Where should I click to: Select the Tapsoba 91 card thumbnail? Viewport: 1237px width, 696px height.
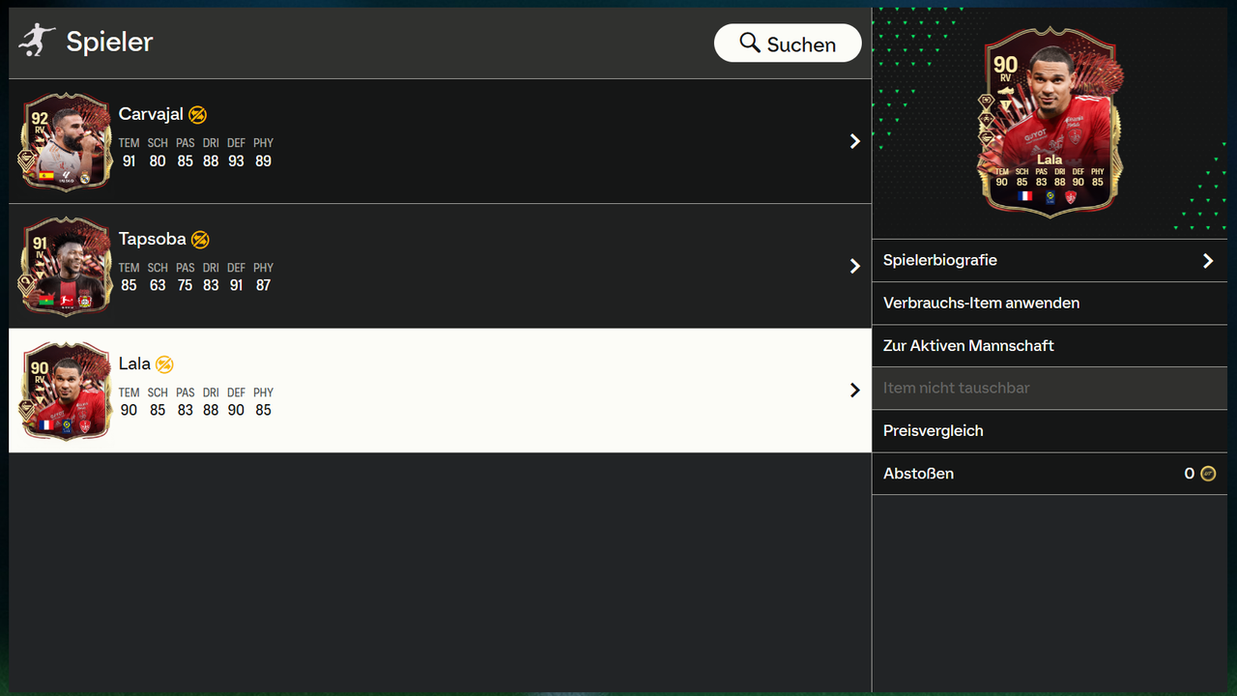click(x=66, y=267)
